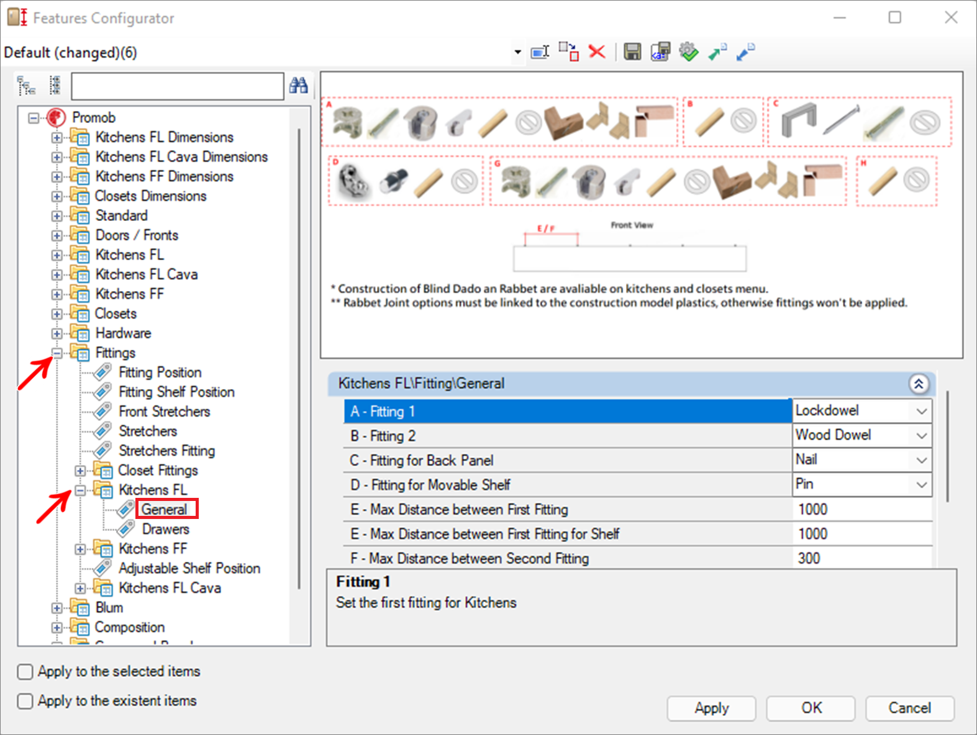
Task: Expand the Closet Fittings node
Action: click(80, 471)
